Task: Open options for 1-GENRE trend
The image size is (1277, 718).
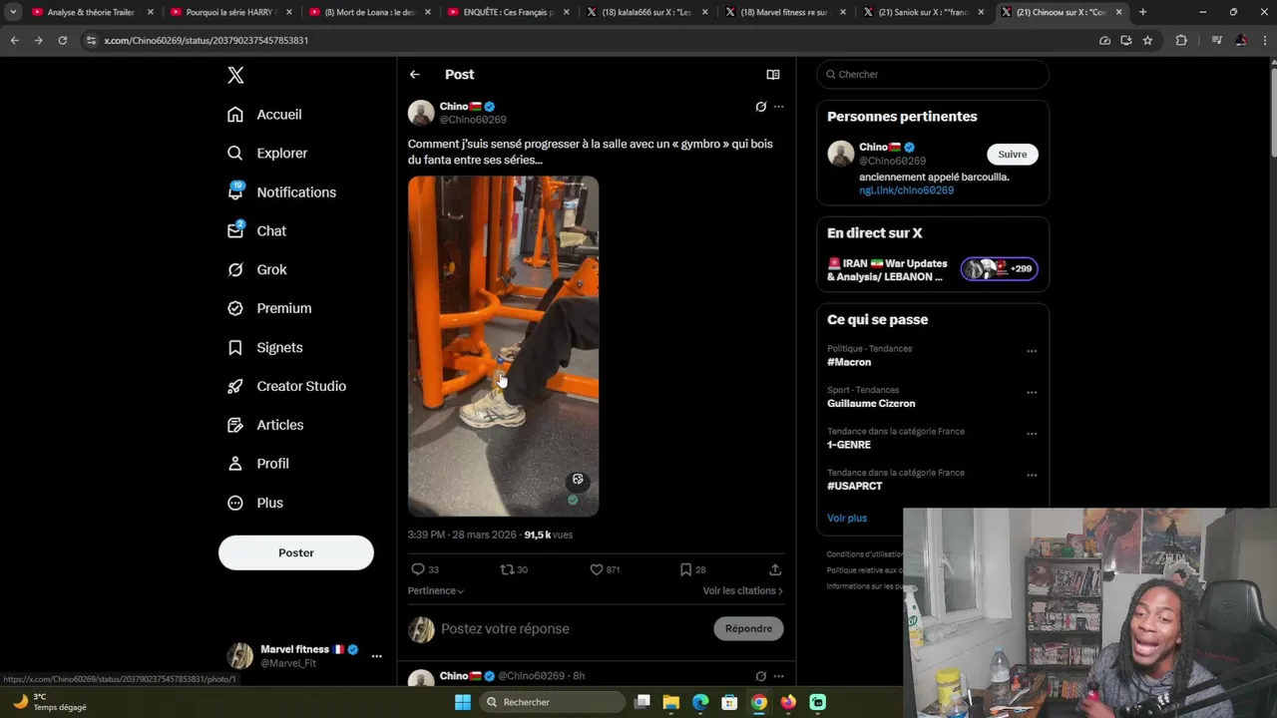Action: (1032, 434)
